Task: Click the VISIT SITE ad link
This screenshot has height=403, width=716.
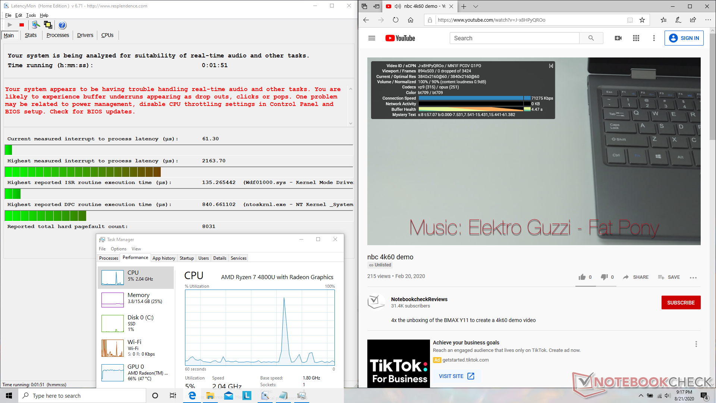Action: [456, 376]
